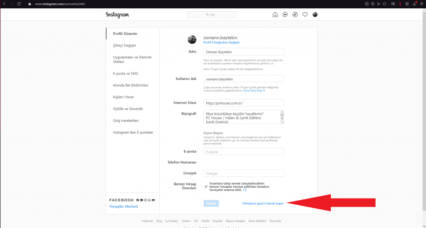The width and height of the screenshot is (426, 228).
Task: Click the blocker shield icon in toolbar
Action: coord(373,4)
